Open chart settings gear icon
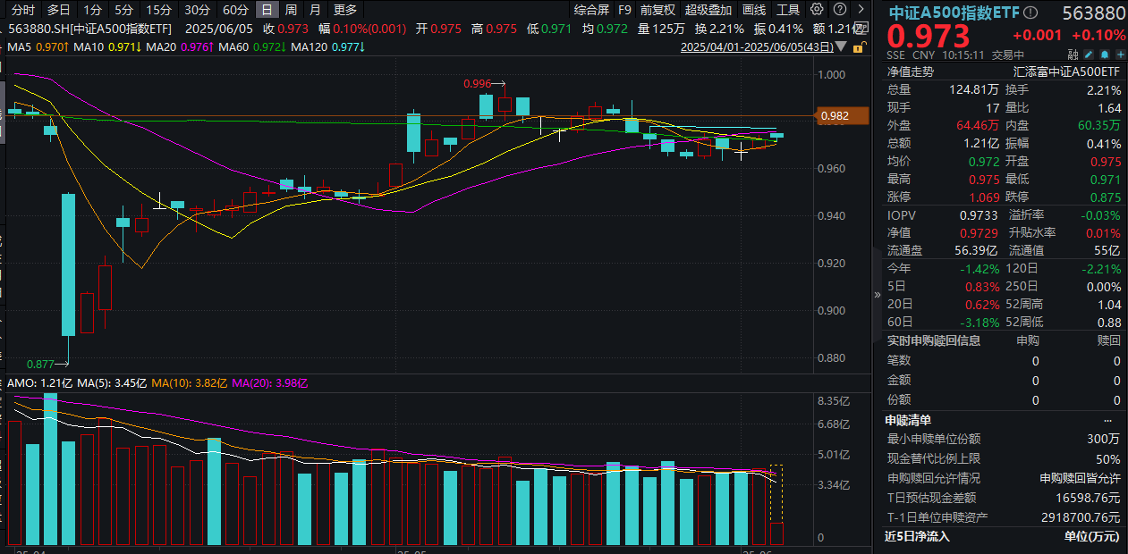The height and width of the screenshot is (554, 1128). coord(817,10)
